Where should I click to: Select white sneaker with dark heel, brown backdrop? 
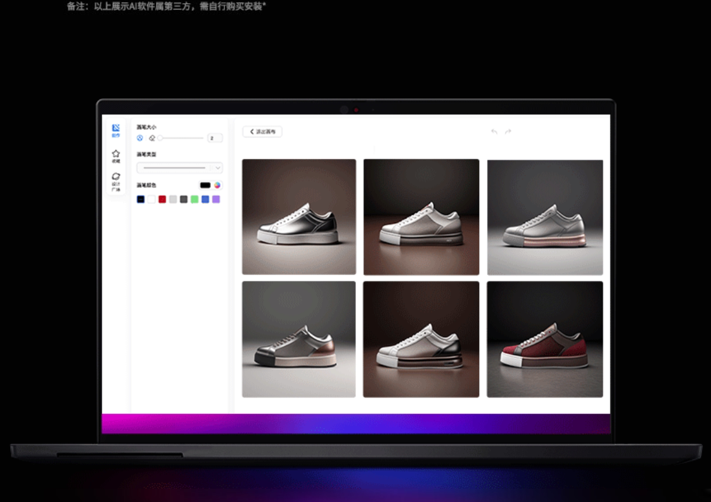point(421,339)
